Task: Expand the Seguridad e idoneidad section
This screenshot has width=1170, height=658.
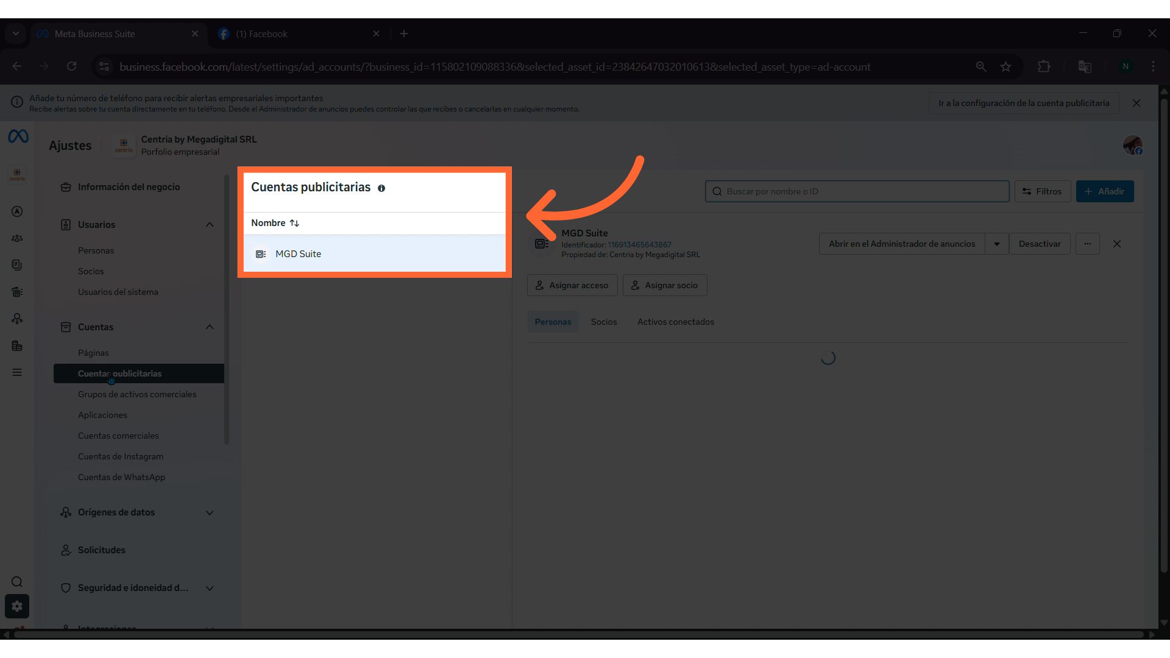Action: [210, 588]
